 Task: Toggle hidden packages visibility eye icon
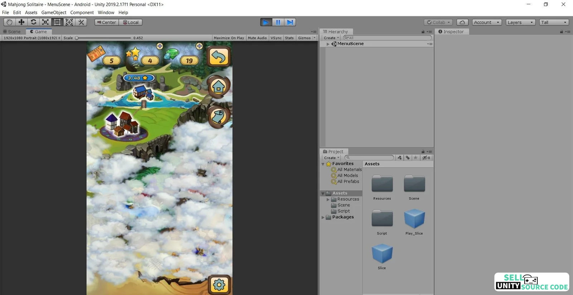pyautogui.click(x=426, y=158)
